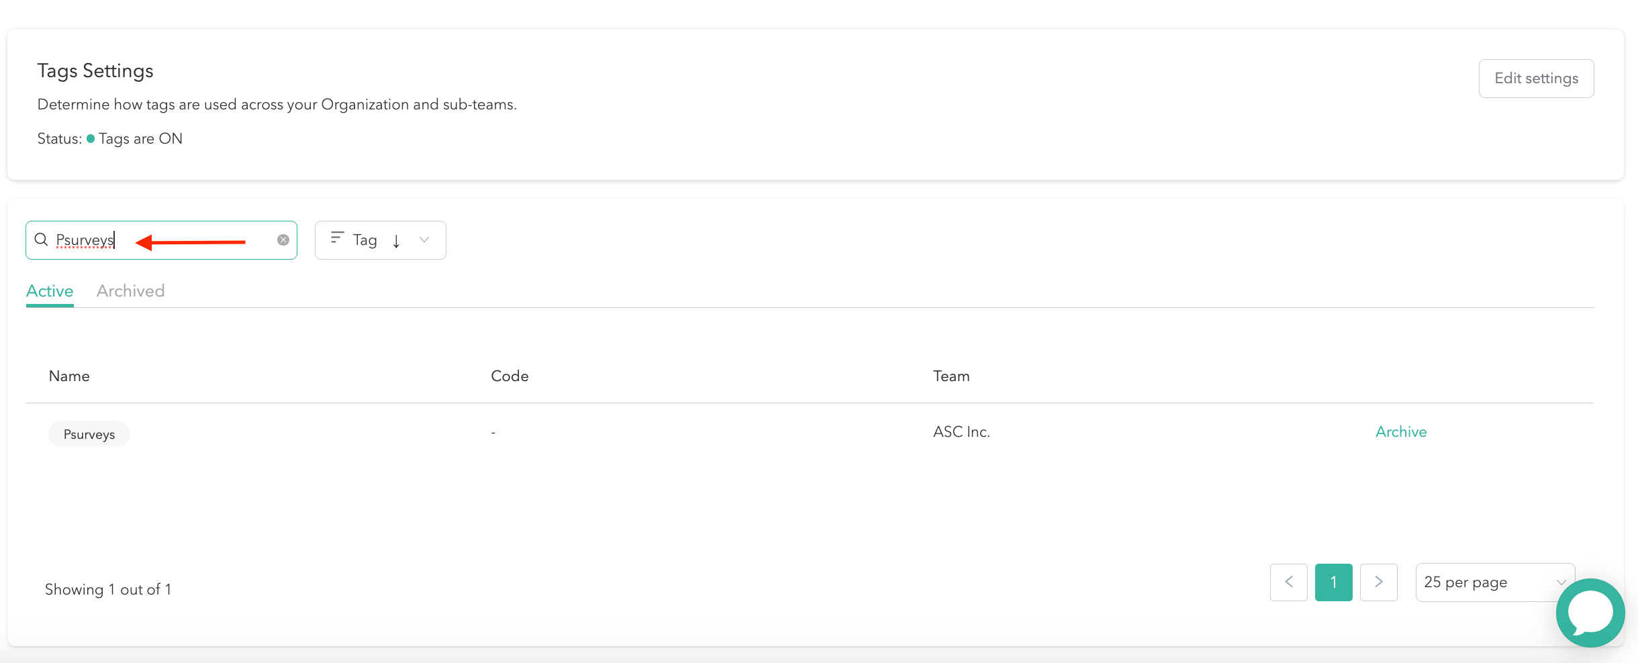The height and width of the screenshot is (663, 1638).
Task: Open the Tag sort dropdown chevron
Action: tap(424, 240)
